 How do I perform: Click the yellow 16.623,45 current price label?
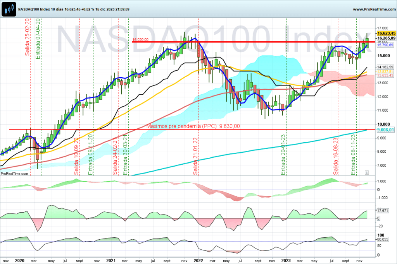386,33
